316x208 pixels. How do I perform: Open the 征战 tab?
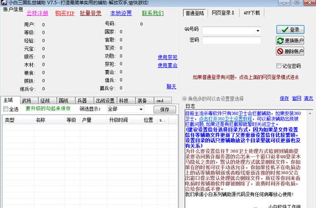click(x=48, y=100)
